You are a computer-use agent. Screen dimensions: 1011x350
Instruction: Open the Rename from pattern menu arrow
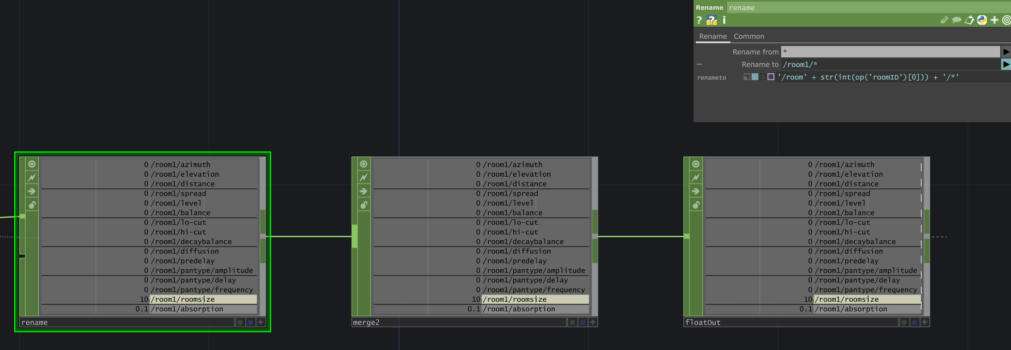(1006, 52)
